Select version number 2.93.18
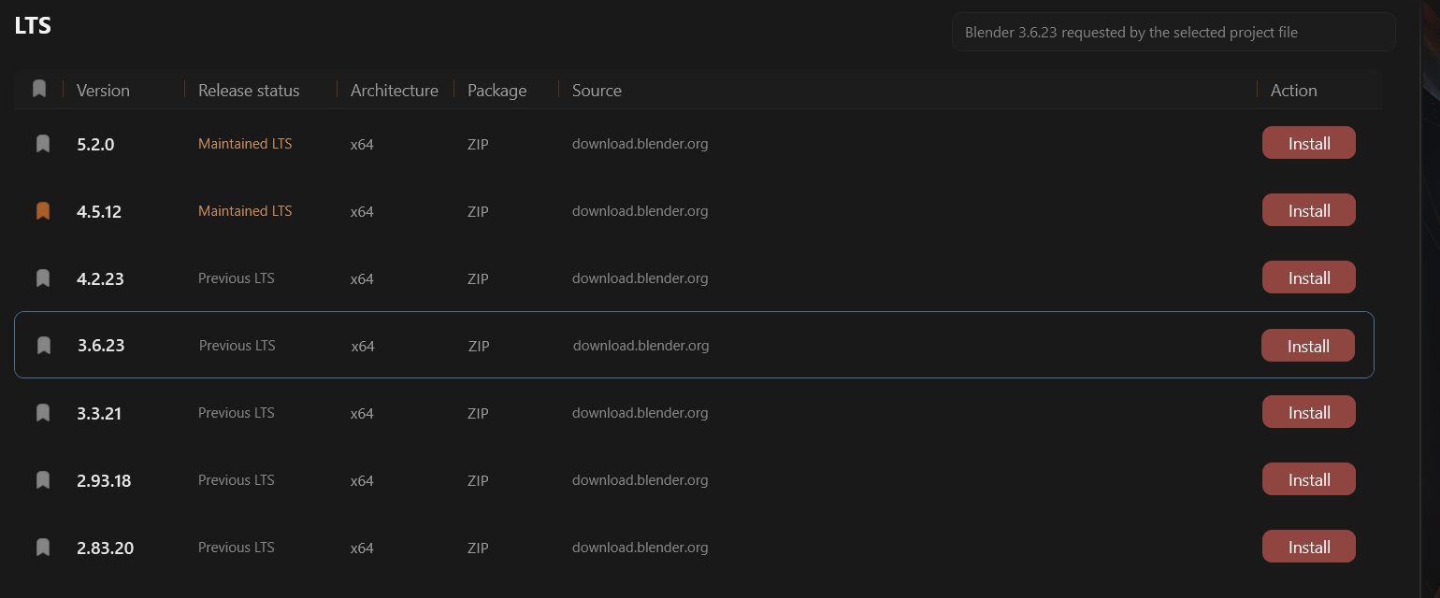This screenshot has width=1440, height=598. (x=104, y=481)
